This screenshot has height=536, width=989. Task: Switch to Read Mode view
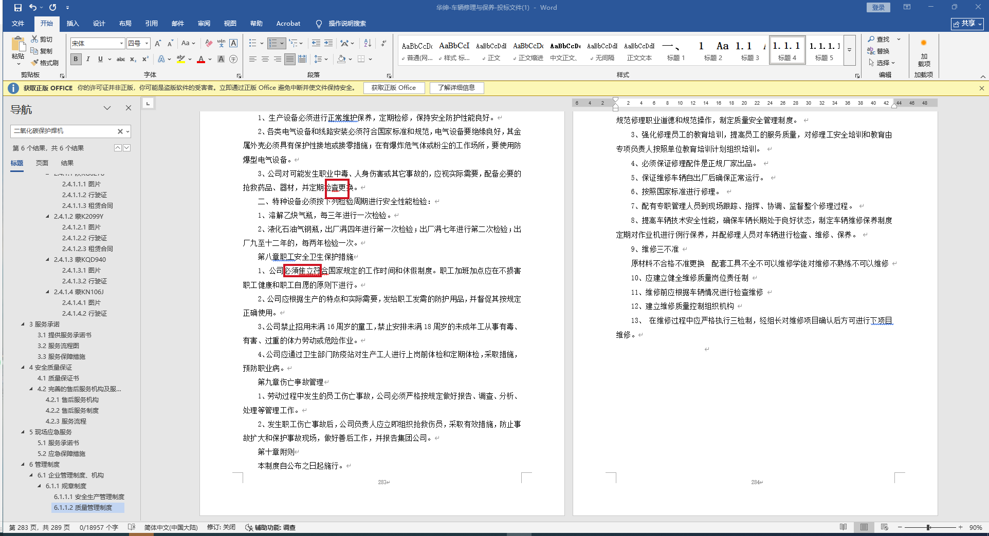pyautogui.click(x=843, y=527)
